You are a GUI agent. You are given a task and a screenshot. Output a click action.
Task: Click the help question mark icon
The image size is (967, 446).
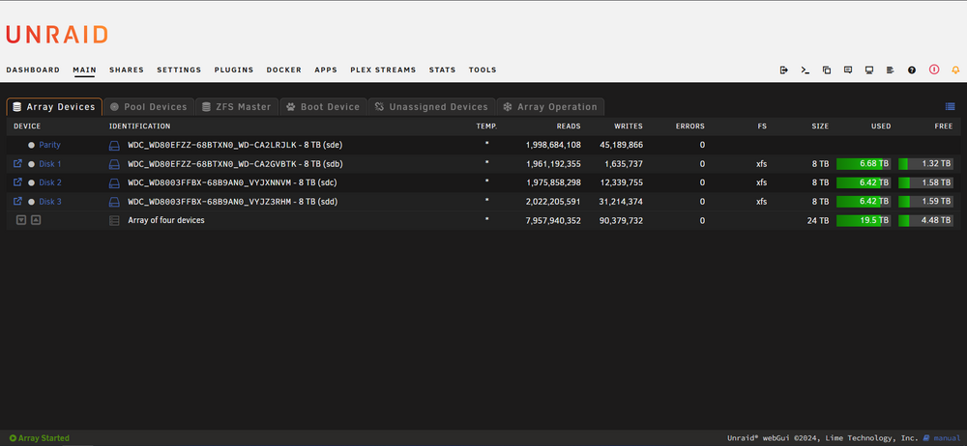click(912, 70)
